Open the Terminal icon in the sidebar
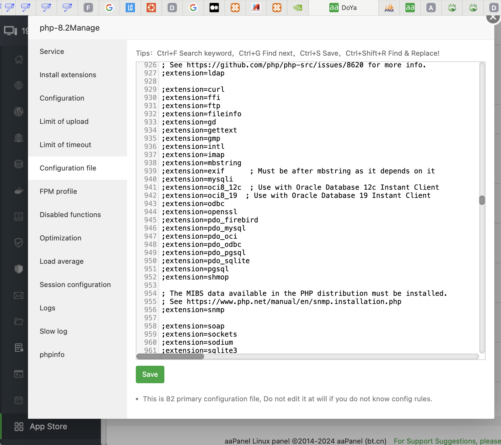This screenshot has height=445, width=501. (19, 374)
